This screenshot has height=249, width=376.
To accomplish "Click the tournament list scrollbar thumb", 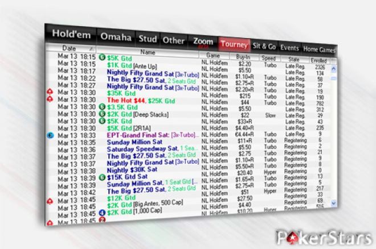I will [333, 78].
